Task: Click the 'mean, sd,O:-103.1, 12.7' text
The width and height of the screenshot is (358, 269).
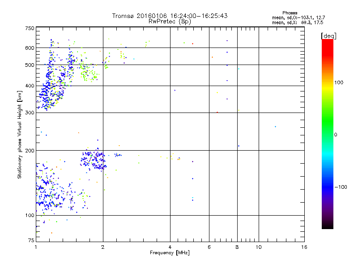Action: [298, 17]
